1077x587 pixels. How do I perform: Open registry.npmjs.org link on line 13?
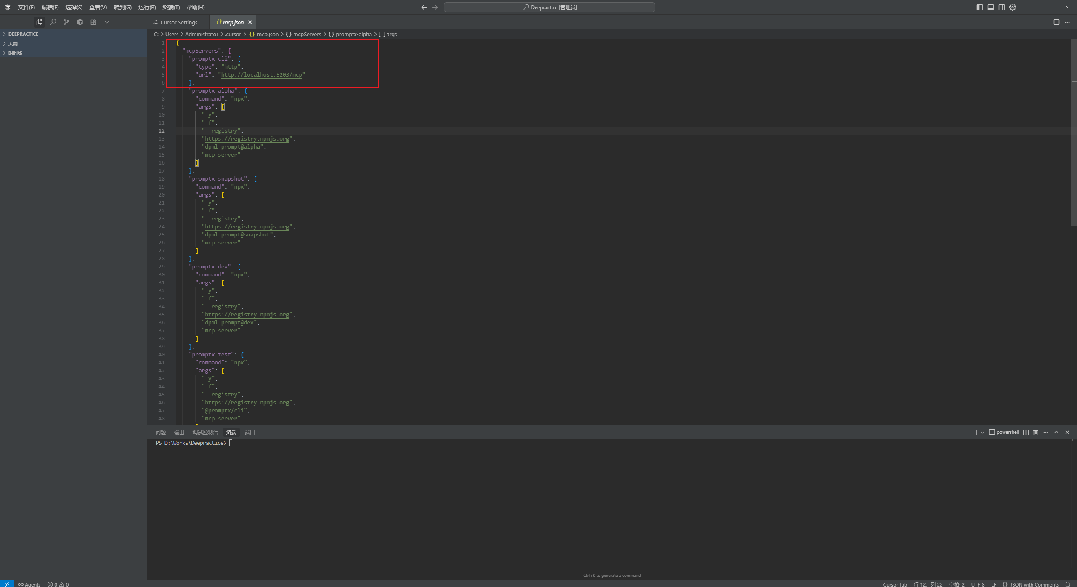coord(247,139)
